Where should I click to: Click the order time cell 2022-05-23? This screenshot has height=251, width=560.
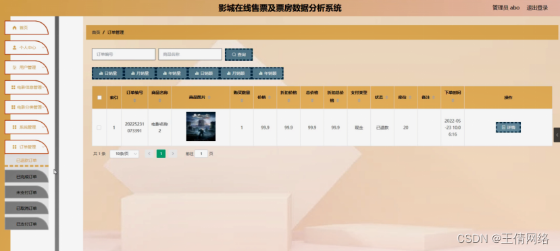453,128
